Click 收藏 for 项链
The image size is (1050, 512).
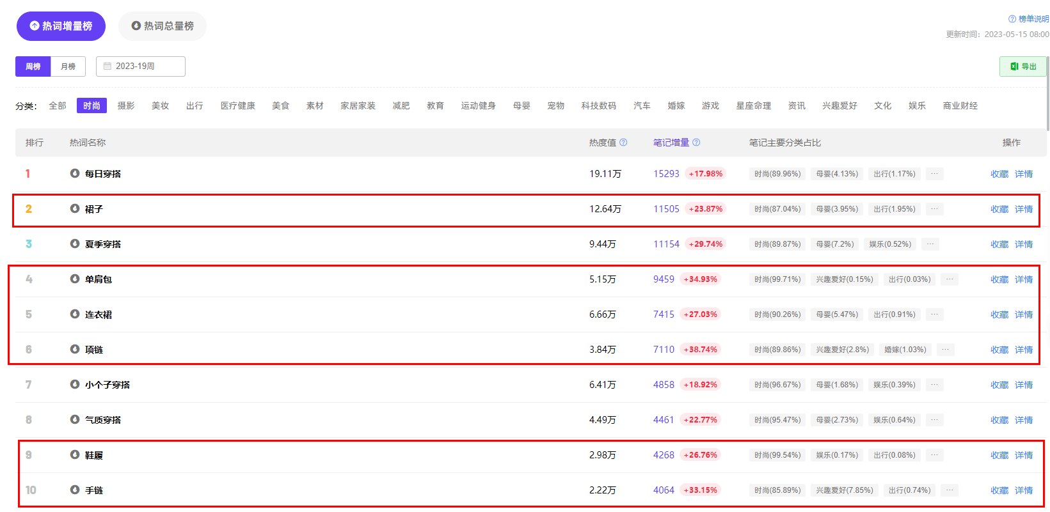(999, 350)
